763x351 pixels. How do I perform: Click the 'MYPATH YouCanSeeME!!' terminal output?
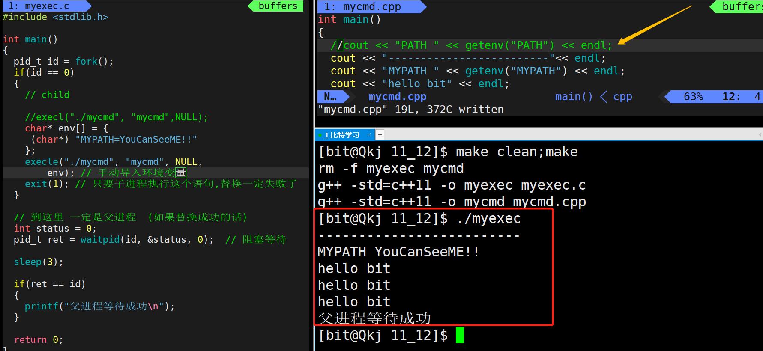point(398,252)
